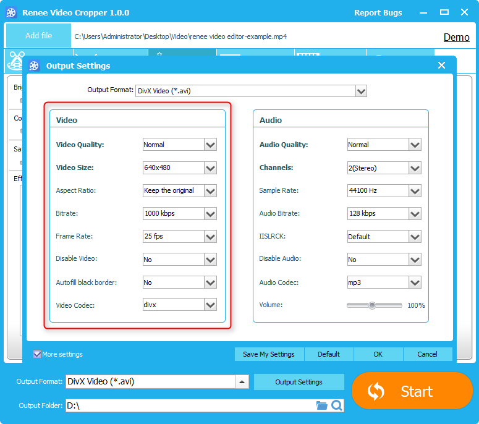Close the Output Settings dialog
Screen dimensions: 479x424
tap(441, 66)
